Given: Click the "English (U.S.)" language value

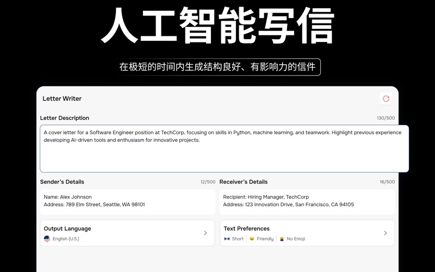Looking at the screenshot, I should [66, 239].
